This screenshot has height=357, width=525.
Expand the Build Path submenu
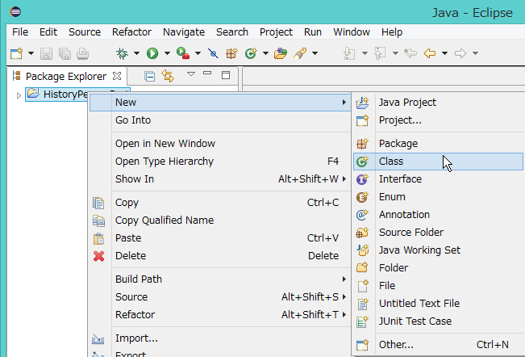click(219, 279)
